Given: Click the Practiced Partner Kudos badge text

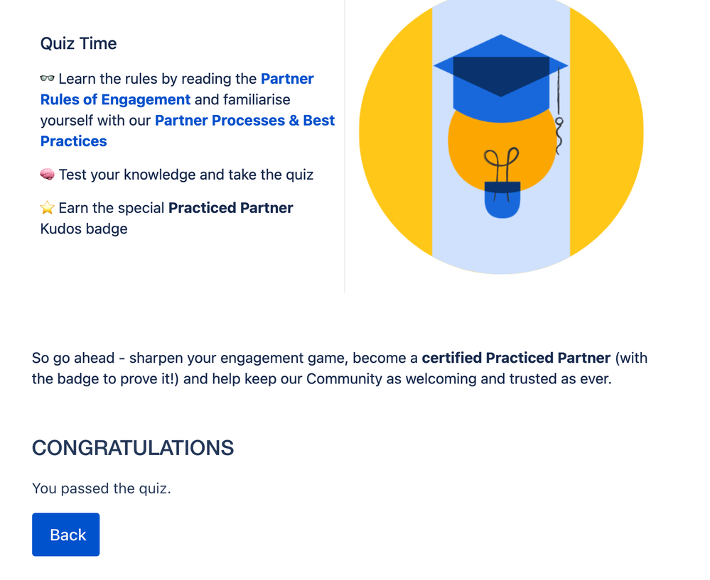Looking at the screenshot, I should click(231, 207).
